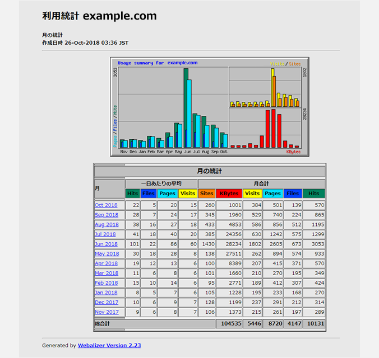This screenshot has height=358, width=379.
Task: Visit the Webalizer Version 2.23 link
Action: pos(109,346)
